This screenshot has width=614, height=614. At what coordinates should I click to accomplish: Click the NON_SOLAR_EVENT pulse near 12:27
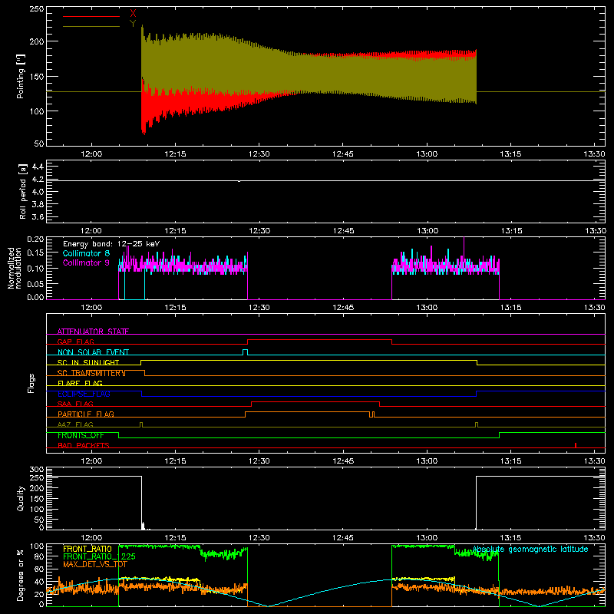245,352
